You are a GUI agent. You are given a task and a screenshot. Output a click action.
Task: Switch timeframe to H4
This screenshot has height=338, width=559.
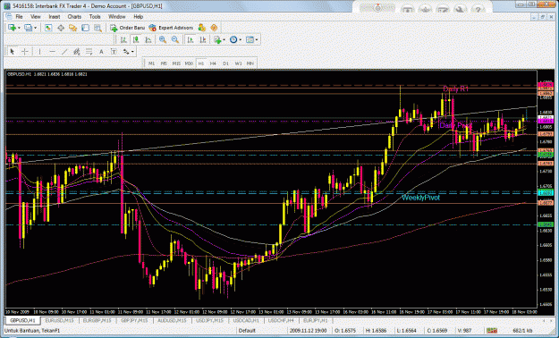213,63
